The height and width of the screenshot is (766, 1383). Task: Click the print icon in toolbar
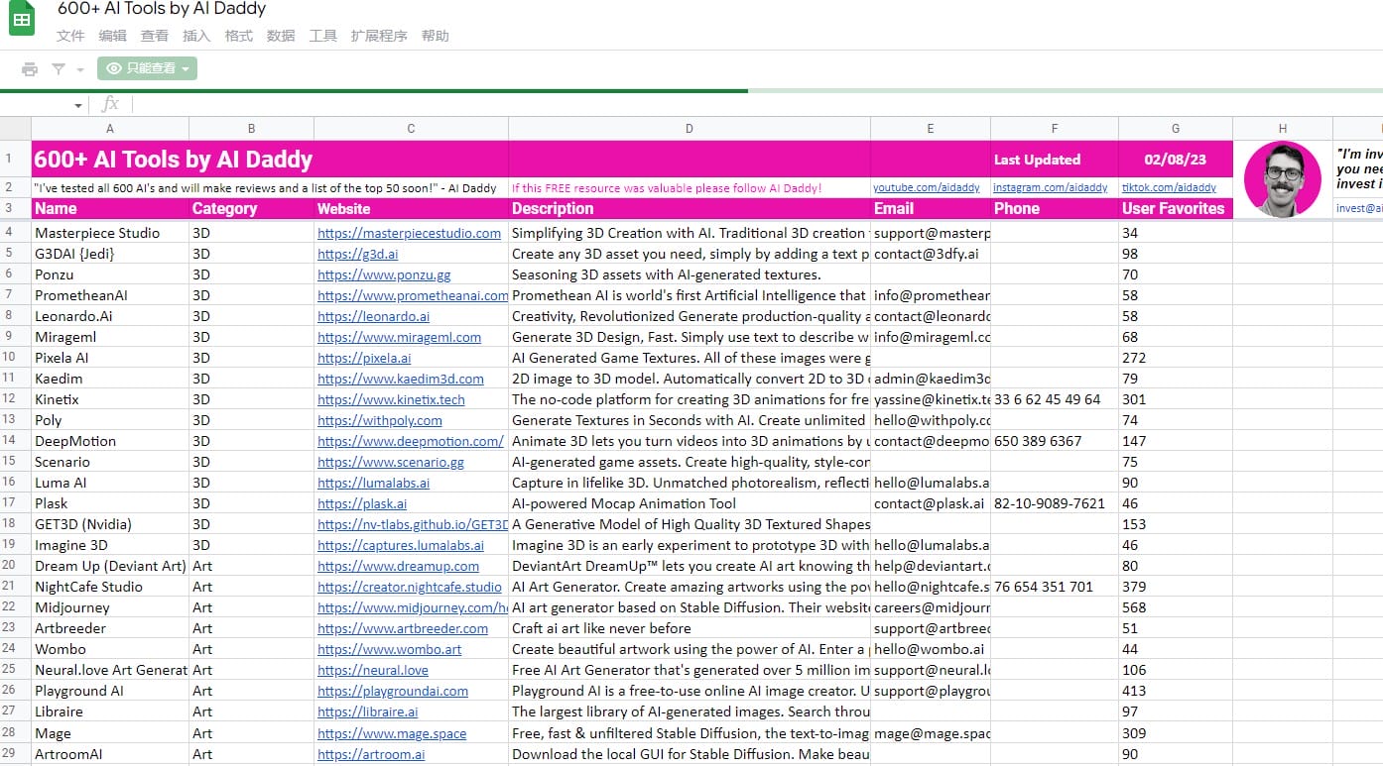[x=30, y=68]
